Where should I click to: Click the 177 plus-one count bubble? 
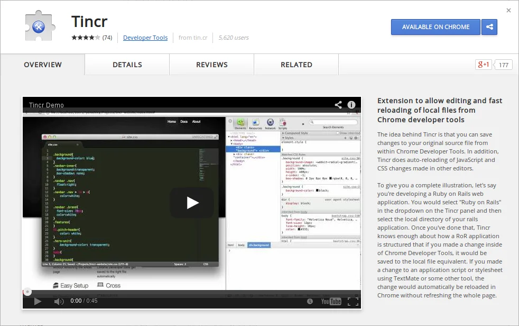pyautogui.click(x=503, y=65)
